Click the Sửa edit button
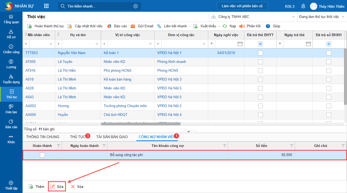The width and height of the screenshot is (347, 193). coord(57,187)
